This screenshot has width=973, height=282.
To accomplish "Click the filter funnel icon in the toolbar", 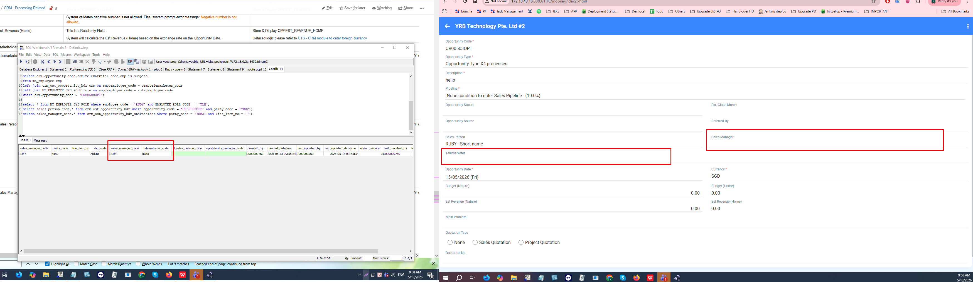I will (100, 62).
